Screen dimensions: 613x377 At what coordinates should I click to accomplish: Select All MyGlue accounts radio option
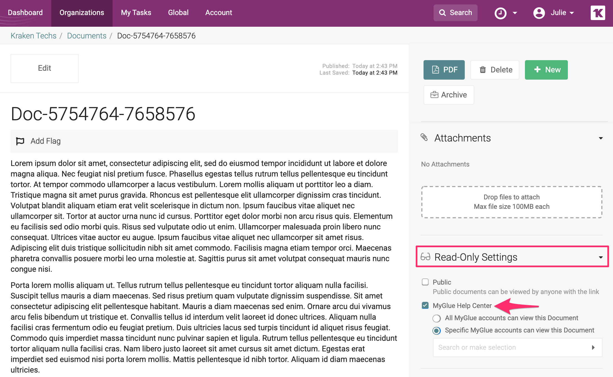coord(436,318)
